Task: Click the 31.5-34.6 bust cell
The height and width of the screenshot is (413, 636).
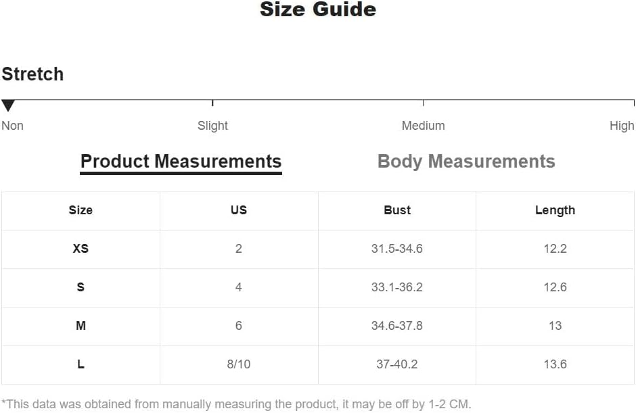Action: (x=397, y=249)
